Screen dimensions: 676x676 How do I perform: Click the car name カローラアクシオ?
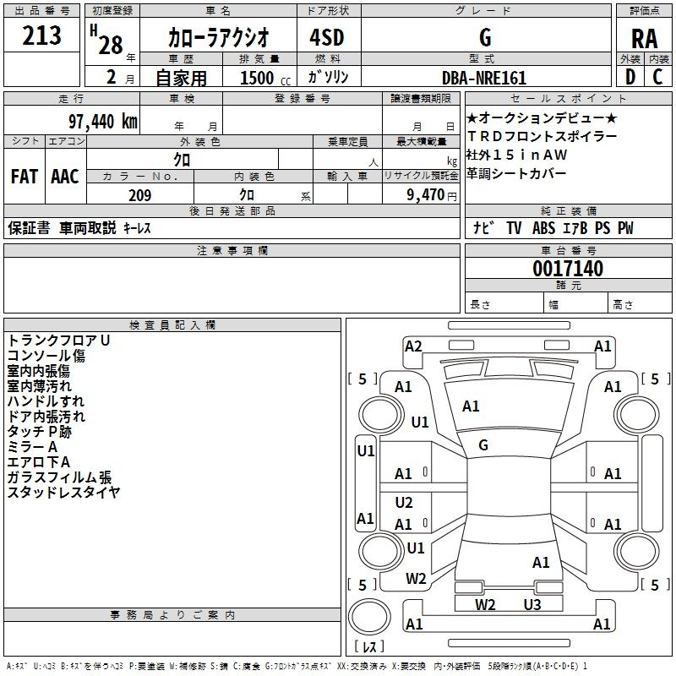(x=217, y=38)
